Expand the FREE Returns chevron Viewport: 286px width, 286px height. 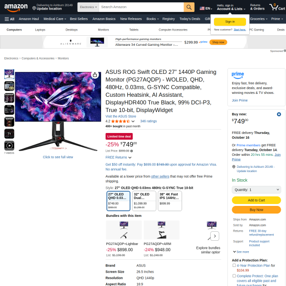point(130,157)
